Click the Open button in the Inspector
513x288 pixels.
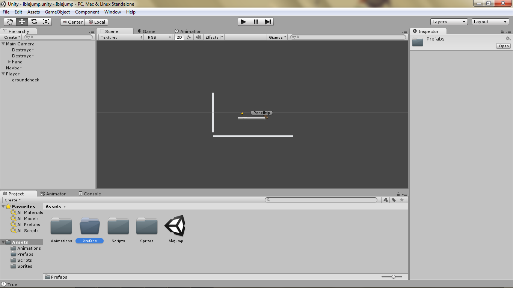pyautogui.click(x=503, y=46)
